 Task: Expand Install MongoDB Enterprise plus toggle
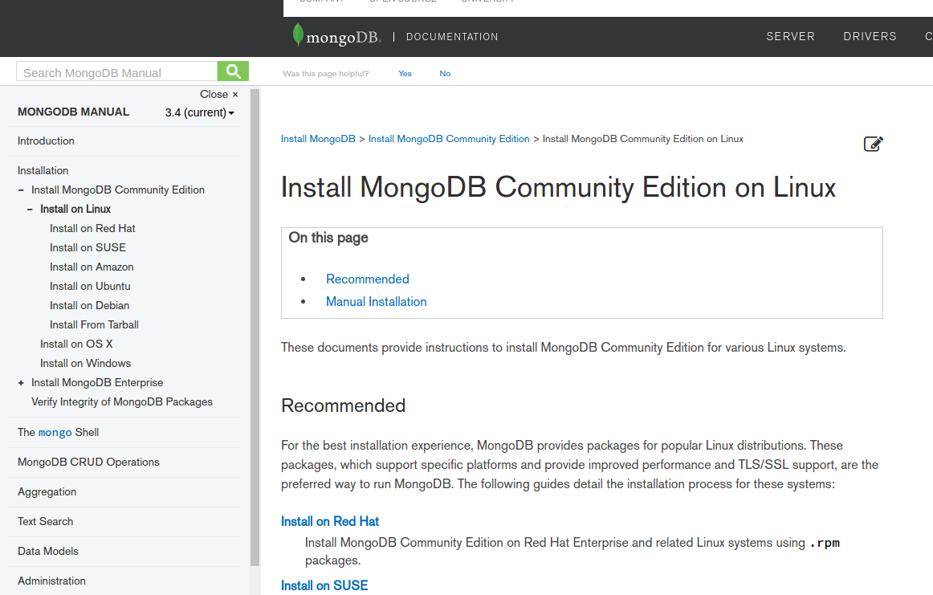point(21,382)
